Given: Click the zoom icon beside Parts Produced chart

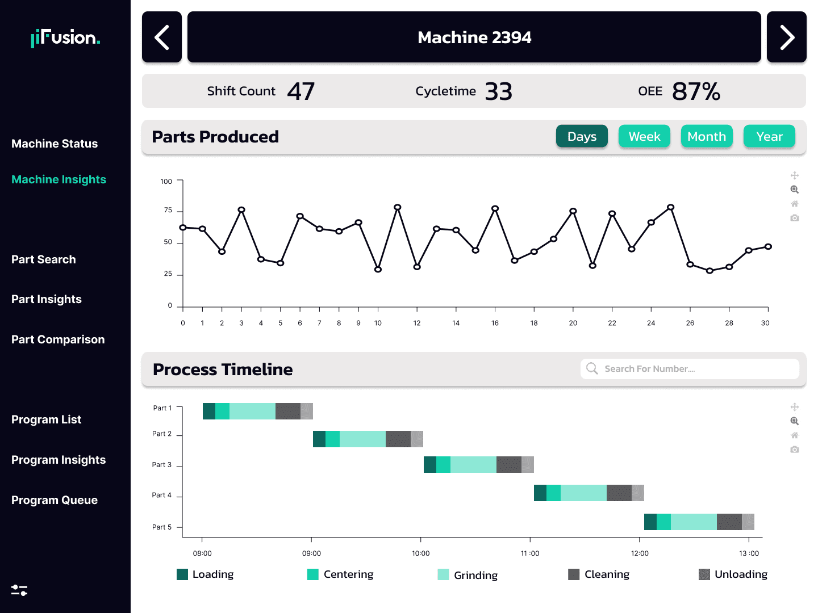Looking at the screenshot, I should [x=795, y=190].
